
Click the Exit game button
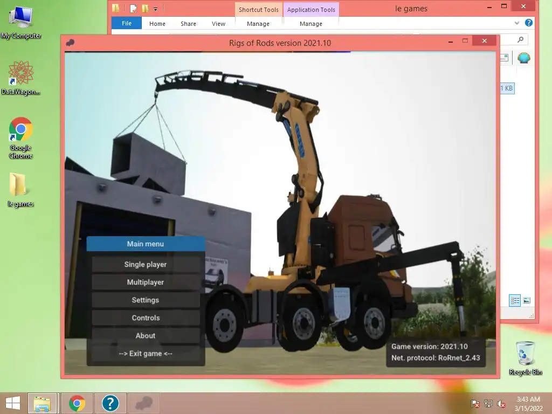146,354
